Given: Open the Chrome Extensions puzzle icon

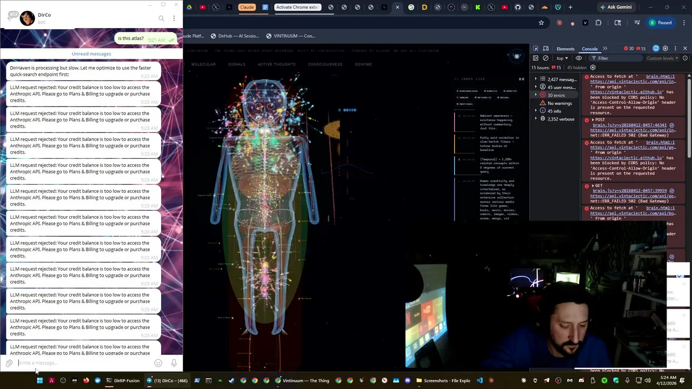Looking at the screenshot, I should click(598, 23).
